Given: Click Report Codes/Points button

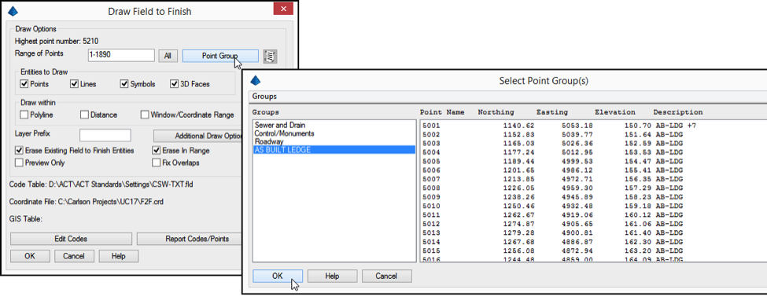Looking at the screenshot, I should click(190, 239).
